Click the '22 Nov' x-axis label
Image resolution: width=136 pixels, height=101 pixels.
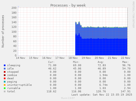click(x=126, y=58)
